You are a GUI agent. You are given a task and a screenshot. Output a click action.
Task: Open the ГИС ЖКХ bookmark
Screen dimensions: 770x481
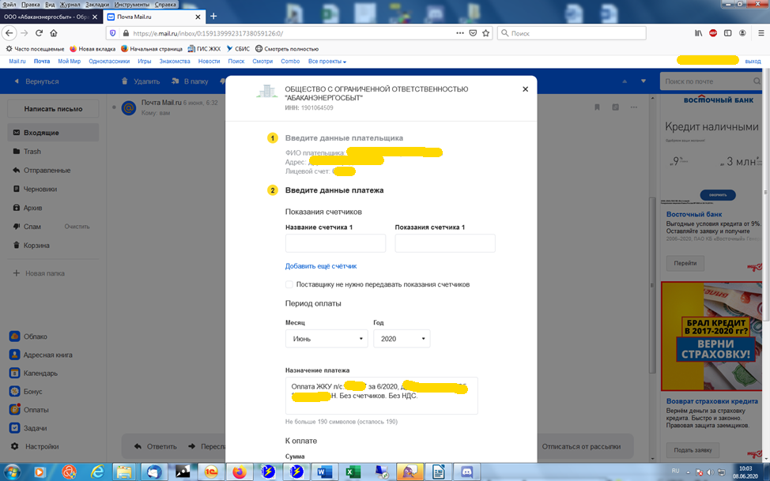pyautogui.click(x=204, y=49)
